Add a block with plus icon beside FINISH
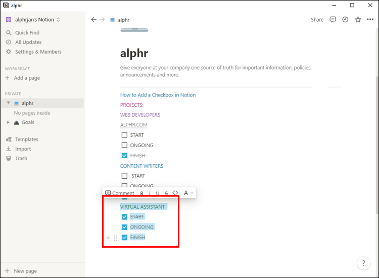 [x=108, y=238]
